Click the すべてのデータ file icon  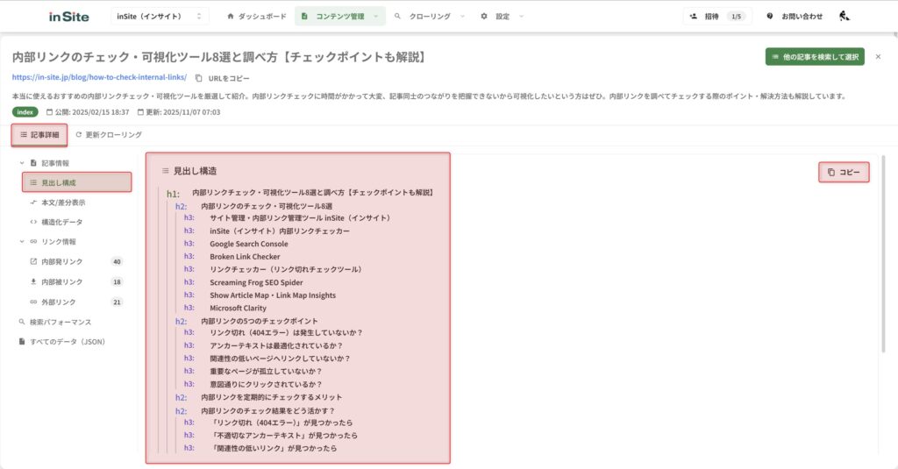pyautogui.click(x=22, y=342)
